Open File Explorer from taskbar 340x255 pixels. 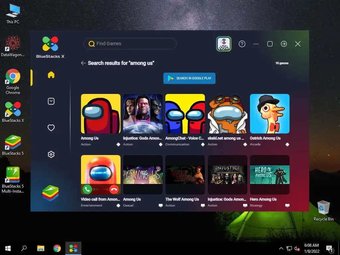(41, 248)
